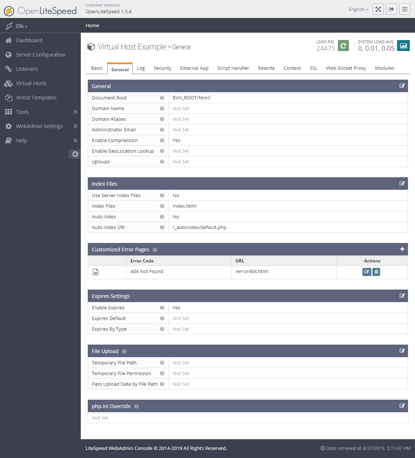Switch to the SSL tab
This screenshot has height=458, width=415.
tap(314, 68)
